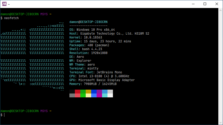Click 'Kernel: 10.0.18363' line

[86, 37]
